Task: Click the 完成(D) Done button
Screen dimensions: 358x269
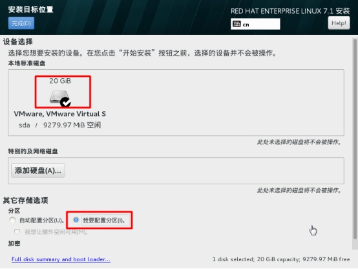Action: (x=21, y=23)
